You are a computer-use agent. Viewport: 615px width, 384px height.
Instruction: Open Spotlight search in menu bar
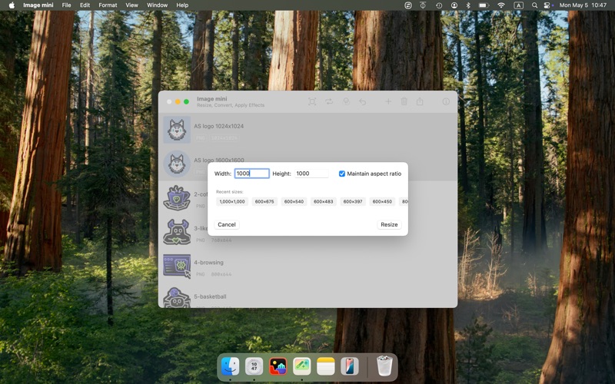[x=534, y=5]
